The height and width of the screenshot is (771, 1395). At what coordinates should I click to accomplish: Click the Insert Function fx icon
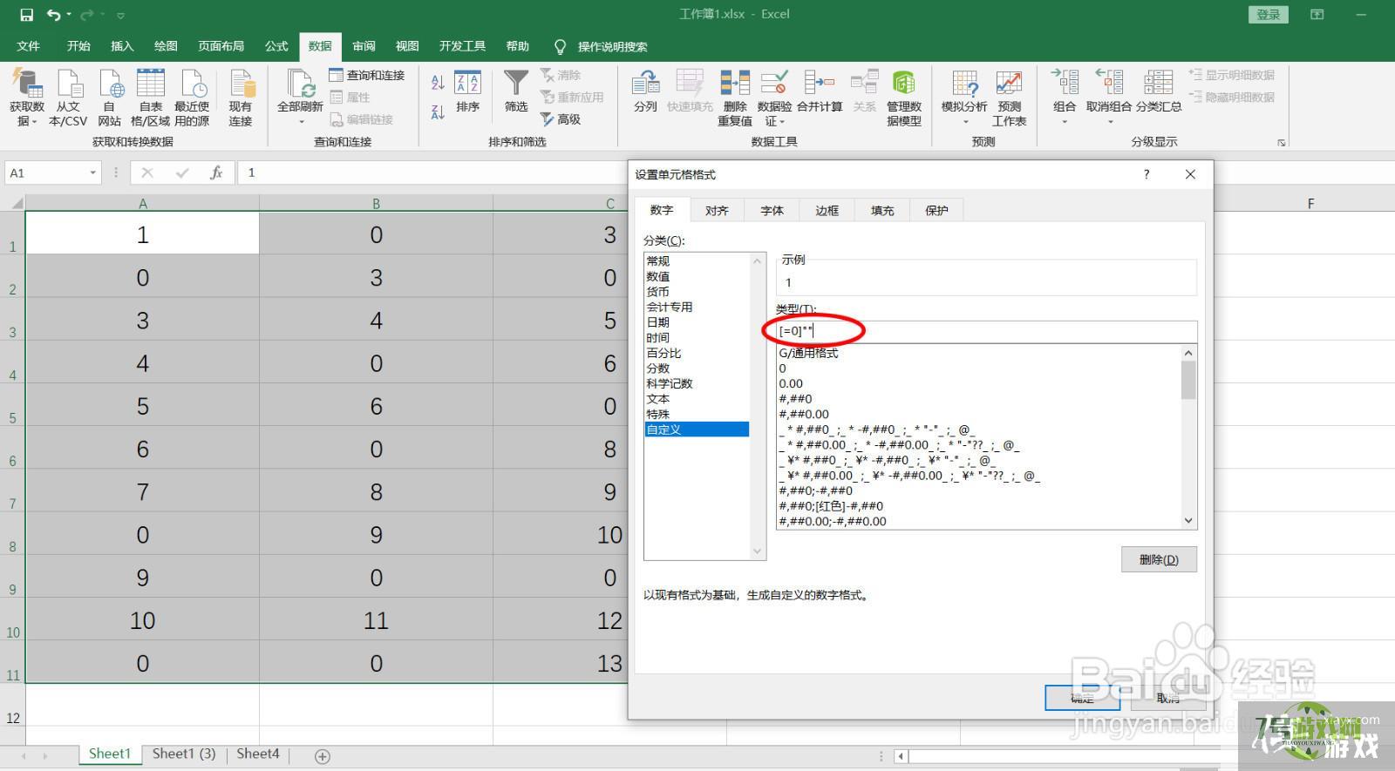[x=216, y=172]
